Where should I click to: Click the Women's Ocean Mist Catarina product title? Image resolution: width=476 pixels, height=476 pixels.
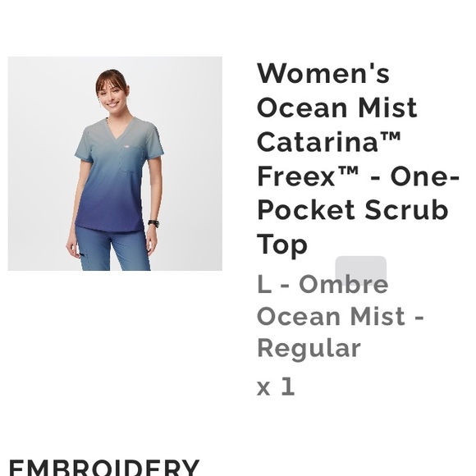click(x=358, y=158)
